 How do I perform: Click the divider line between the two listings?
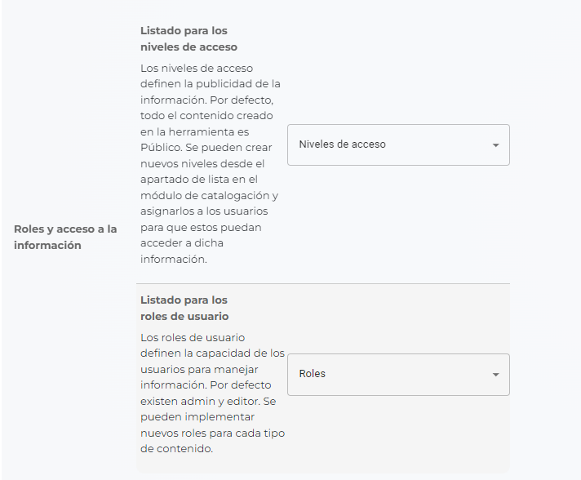(x=323, y=283)
